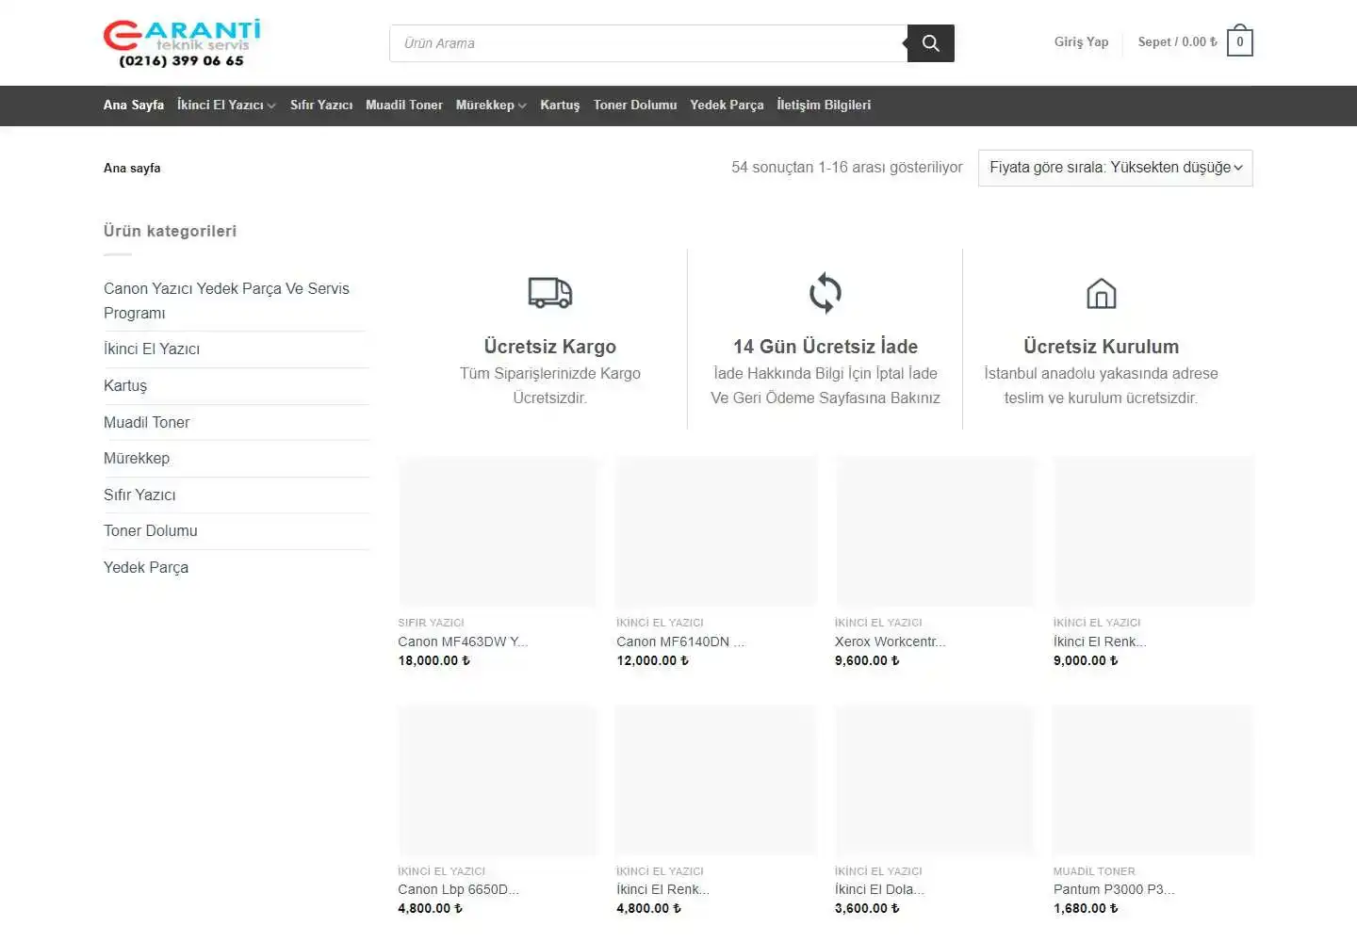Click the search magnifier button
The width and height of the screenshot is (1357, 942).
click(x=931, y=43)
